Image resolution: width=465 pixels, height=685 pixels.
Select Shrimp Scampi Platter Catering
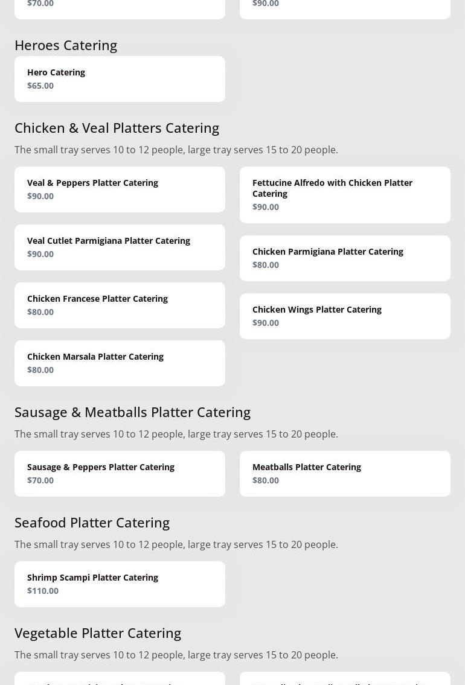(120, 584)
